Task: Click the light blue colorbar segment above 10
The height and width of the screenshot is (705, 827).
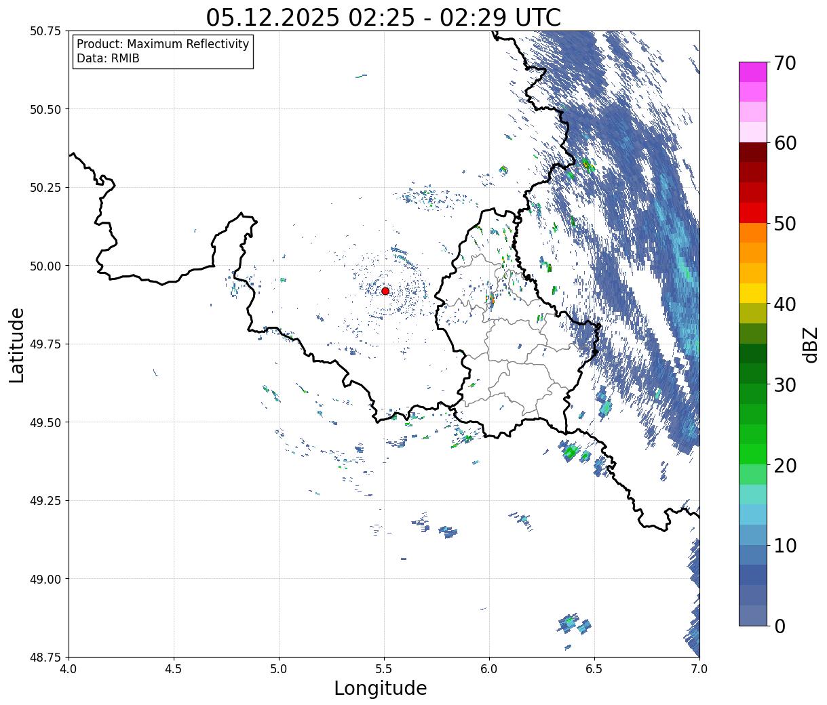Action: click(x=753, y=515)
